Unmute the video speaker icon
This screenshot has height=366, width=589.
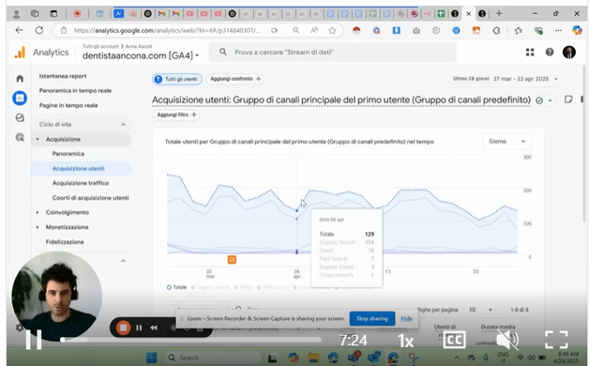coord(507,340)
